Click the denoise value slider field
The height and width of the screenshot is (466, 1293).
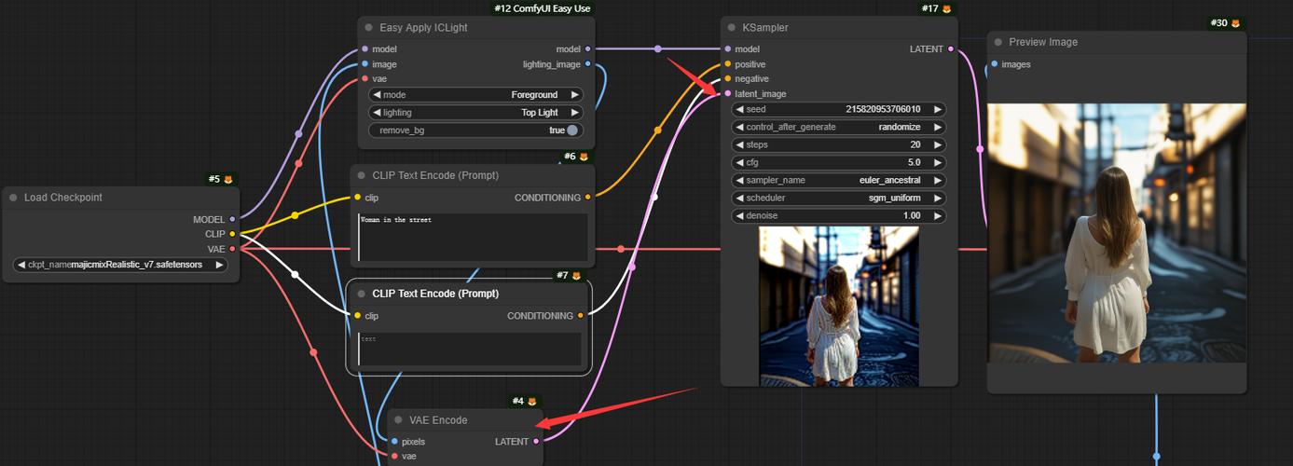point(839,216)
